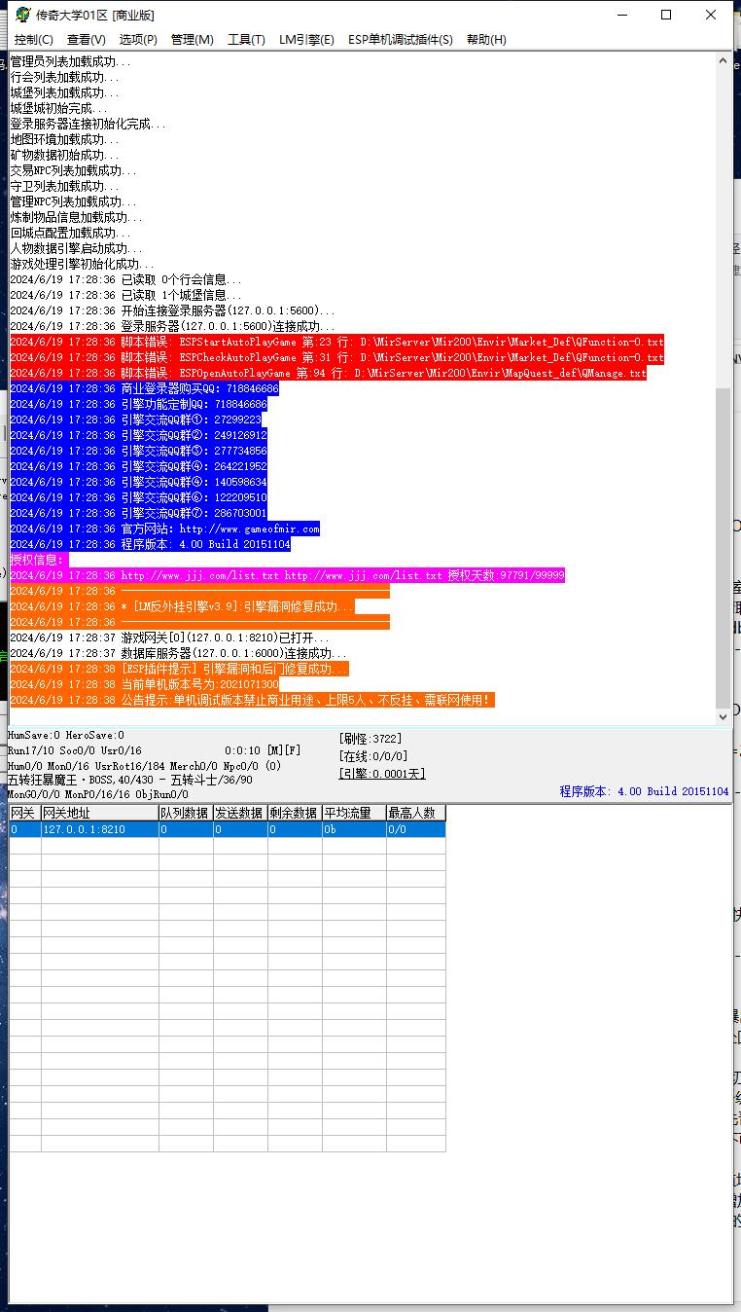Screen dimensions: 741x1312
Task: Click the 程序版本 4.00 Build log line
Action: click(150, 544)
